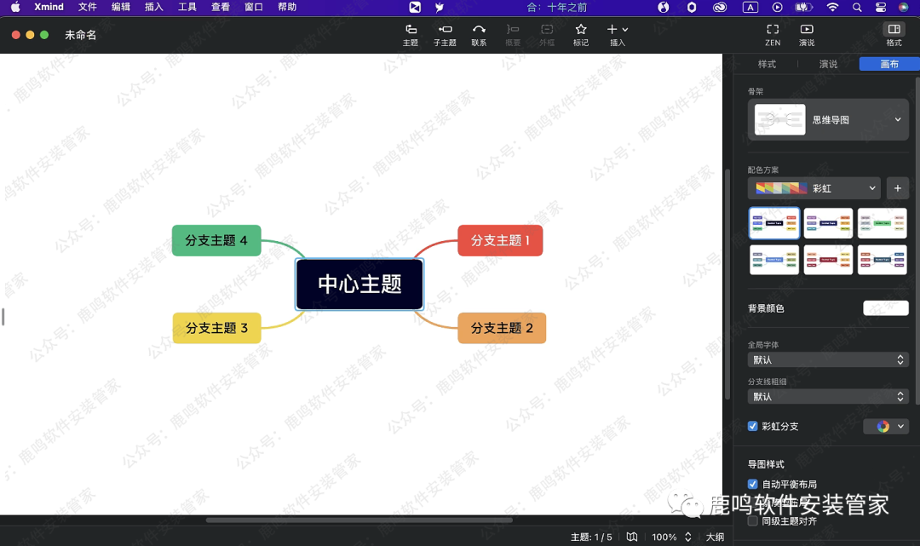Enter ZEN mode from the top toolbar

pos(772,34)
